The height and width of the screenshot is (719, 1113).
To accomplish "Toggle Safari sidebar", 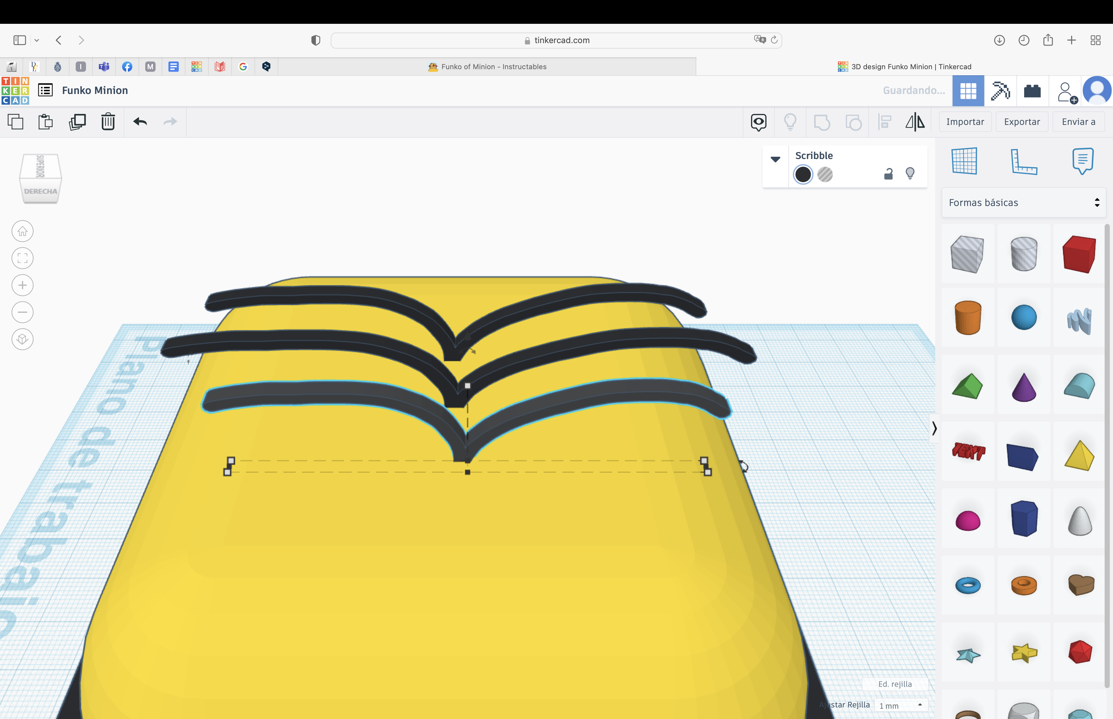I will tap(20, 41).
